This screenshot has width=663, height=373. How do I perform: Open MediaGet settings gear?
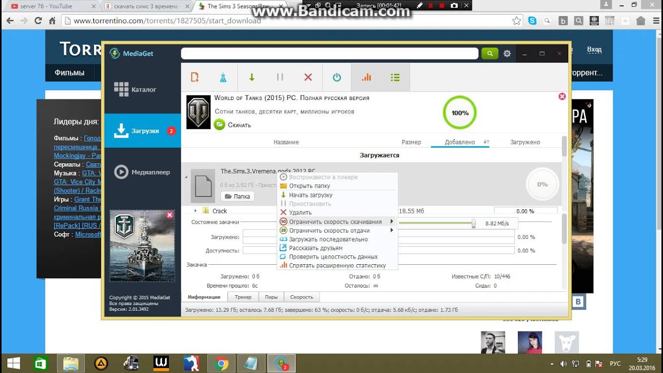[x=507, y=53]
